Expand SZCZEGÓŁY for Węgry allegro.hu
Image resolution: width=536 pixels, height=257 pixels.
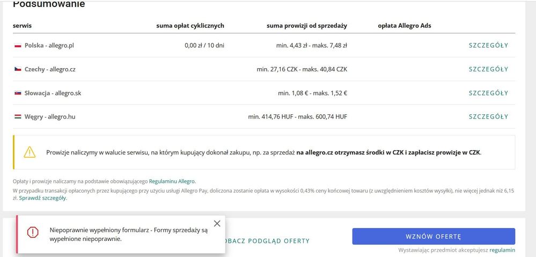point(488,116)
